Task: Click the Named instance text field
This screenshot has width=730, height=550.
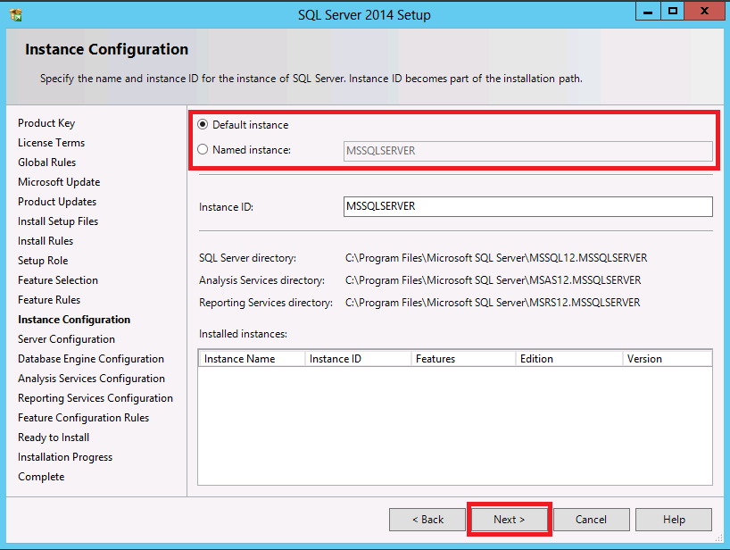Action: point(527,151)
